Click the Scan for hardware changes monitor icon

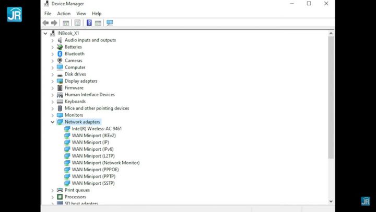[x=110, y=23]
